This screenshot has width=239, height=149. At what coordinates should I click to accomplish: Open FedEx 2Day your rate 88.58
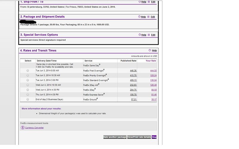154,90
